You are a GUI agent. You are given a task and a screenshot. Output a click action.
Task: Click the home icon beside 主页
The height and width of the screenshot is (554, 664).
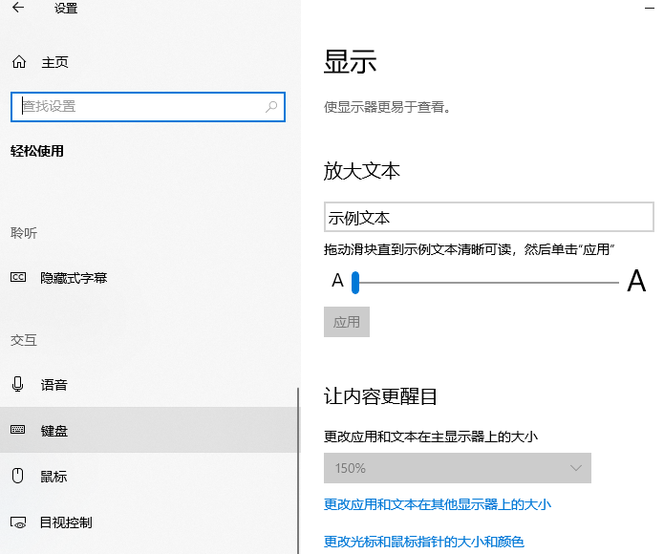[x=18, y=63]
